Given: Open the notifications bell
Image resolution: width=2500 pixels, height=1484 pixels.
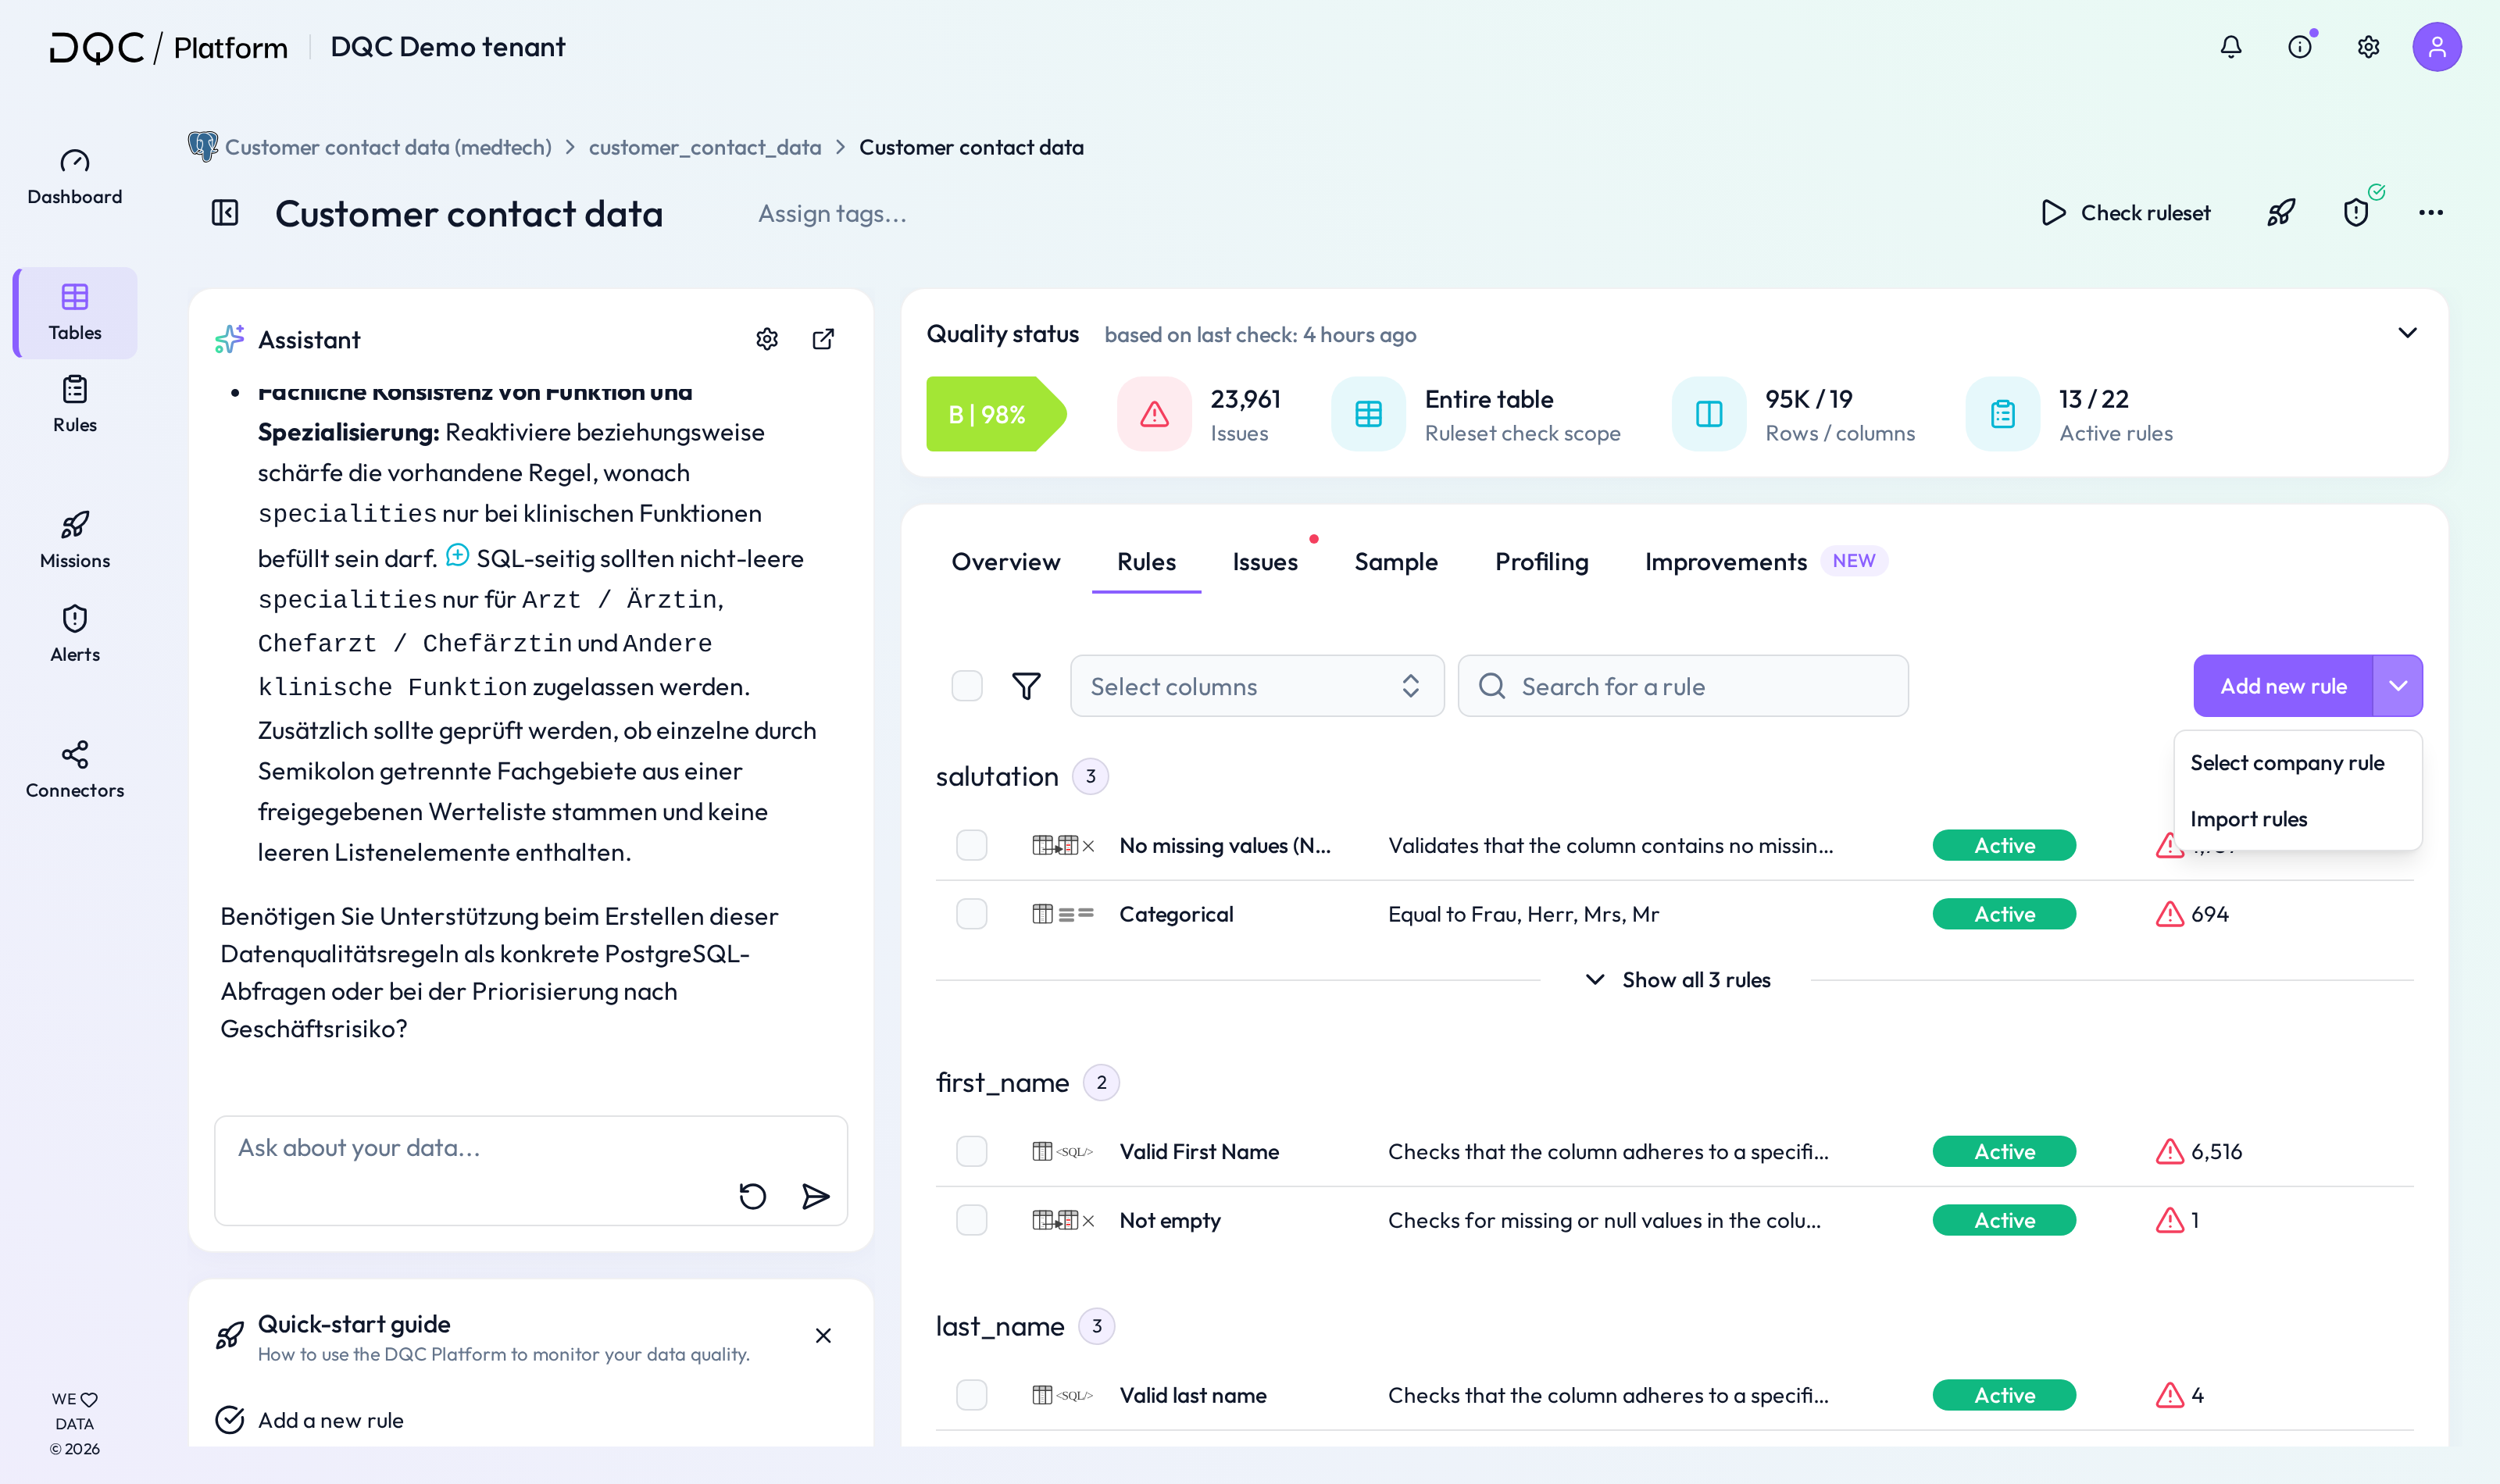Looking at the screenshot, I should pyautogui.click(x=2231, y=47).
